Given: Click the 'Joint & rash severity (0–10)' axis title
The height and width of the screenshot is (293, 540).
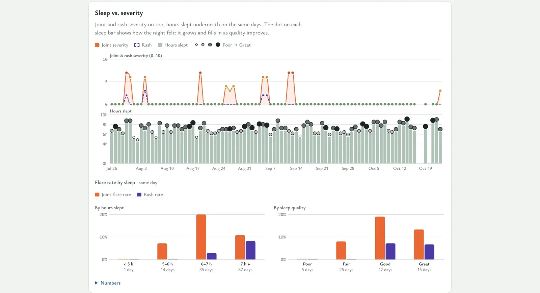Looking at the screenshot, I should [x=136, y=56].
